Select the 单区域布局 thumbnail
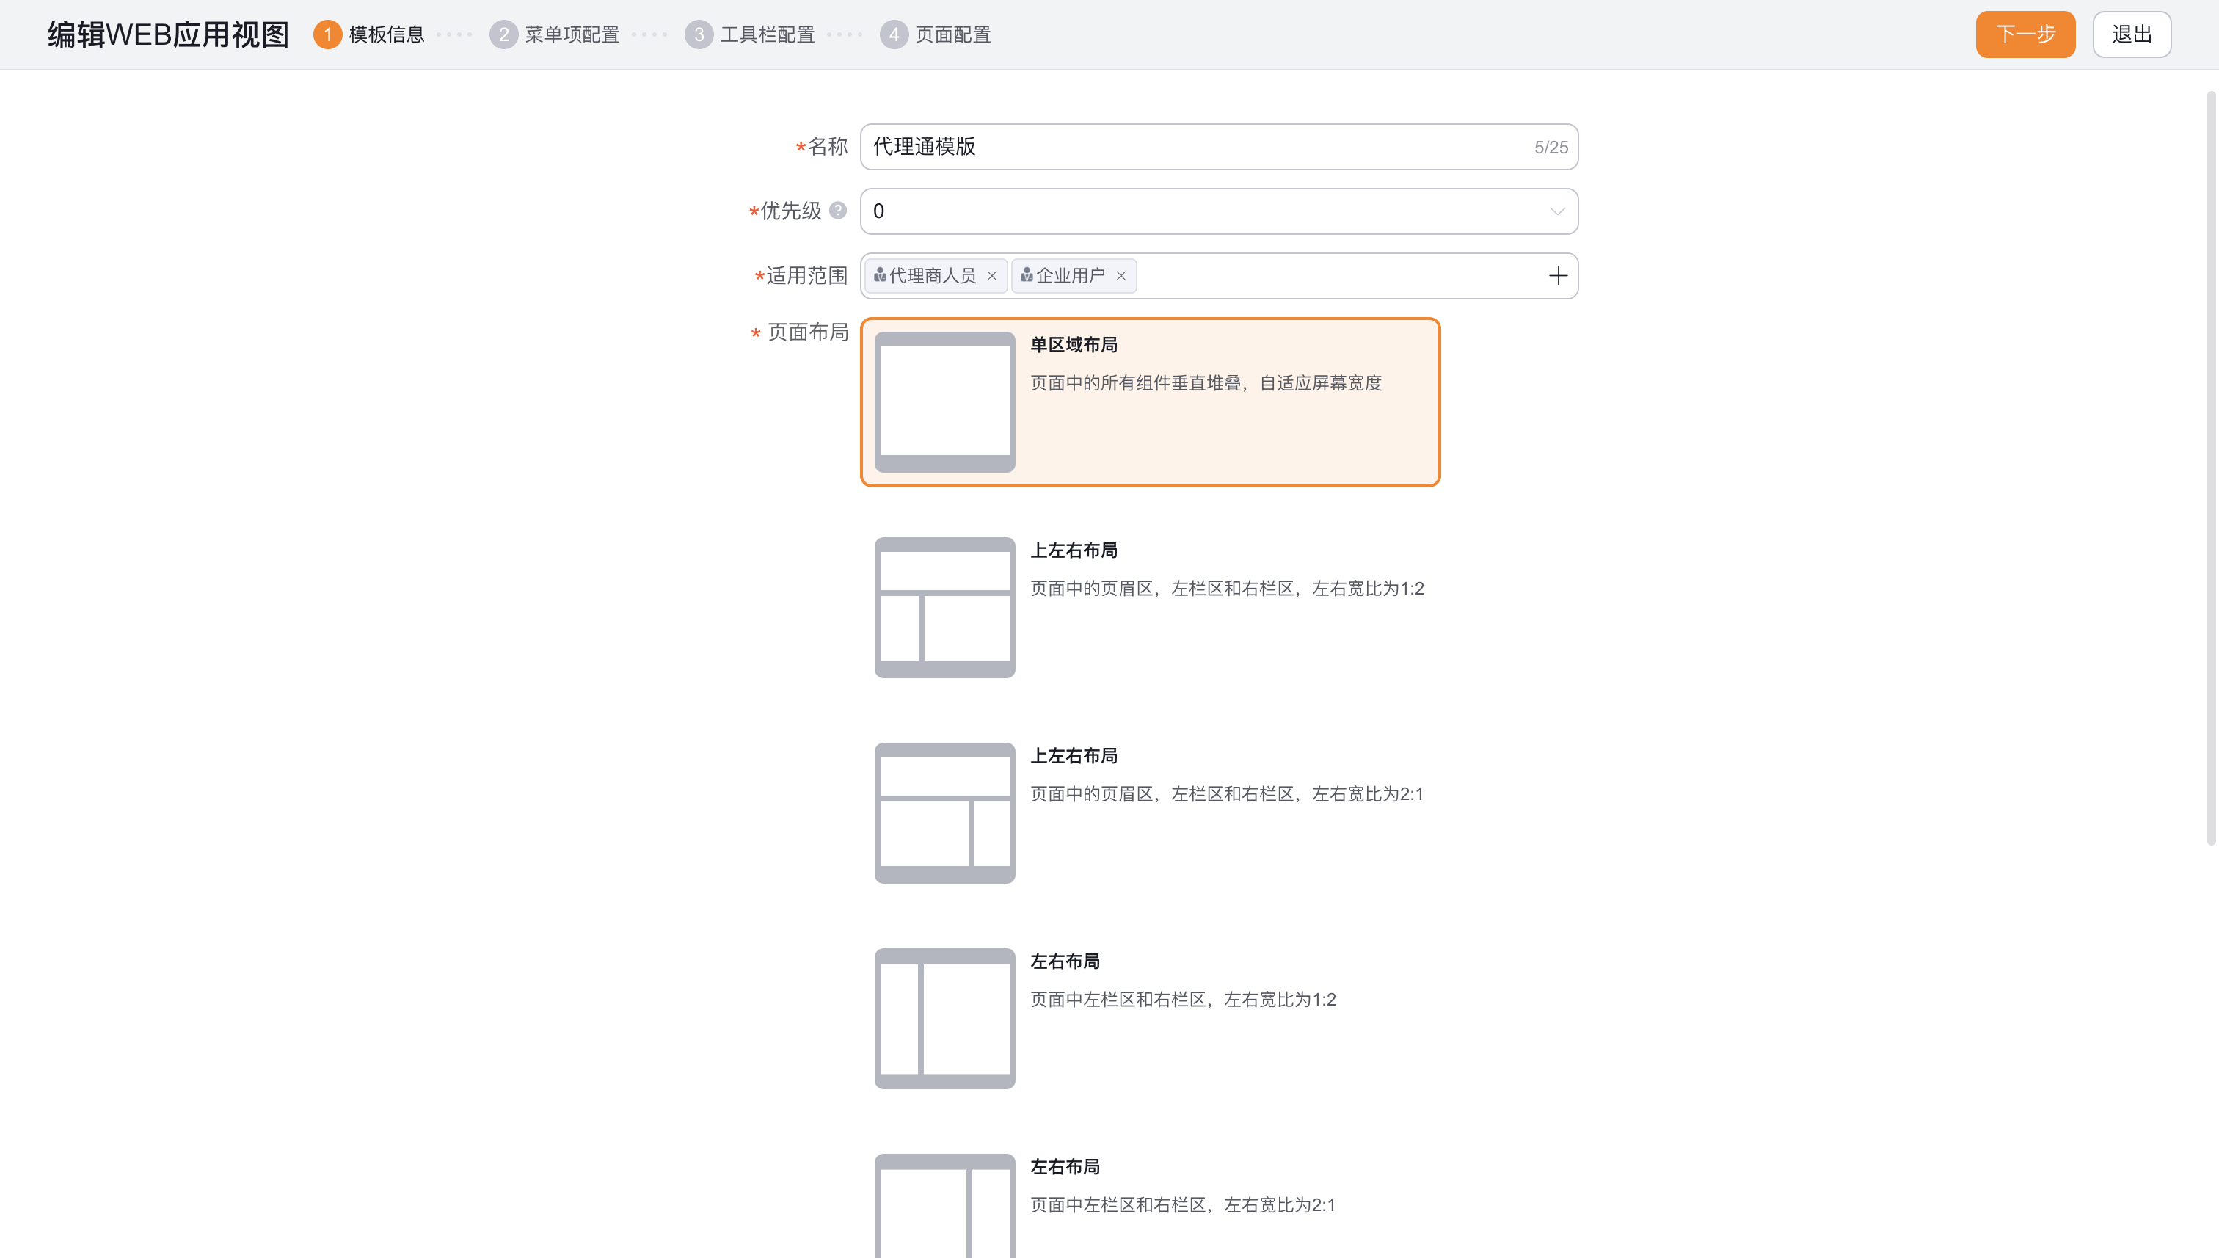 [x=944, y=401]
